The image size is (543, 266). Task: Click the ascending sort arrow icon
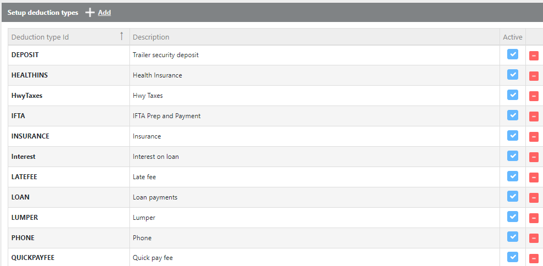pos(122,36)
